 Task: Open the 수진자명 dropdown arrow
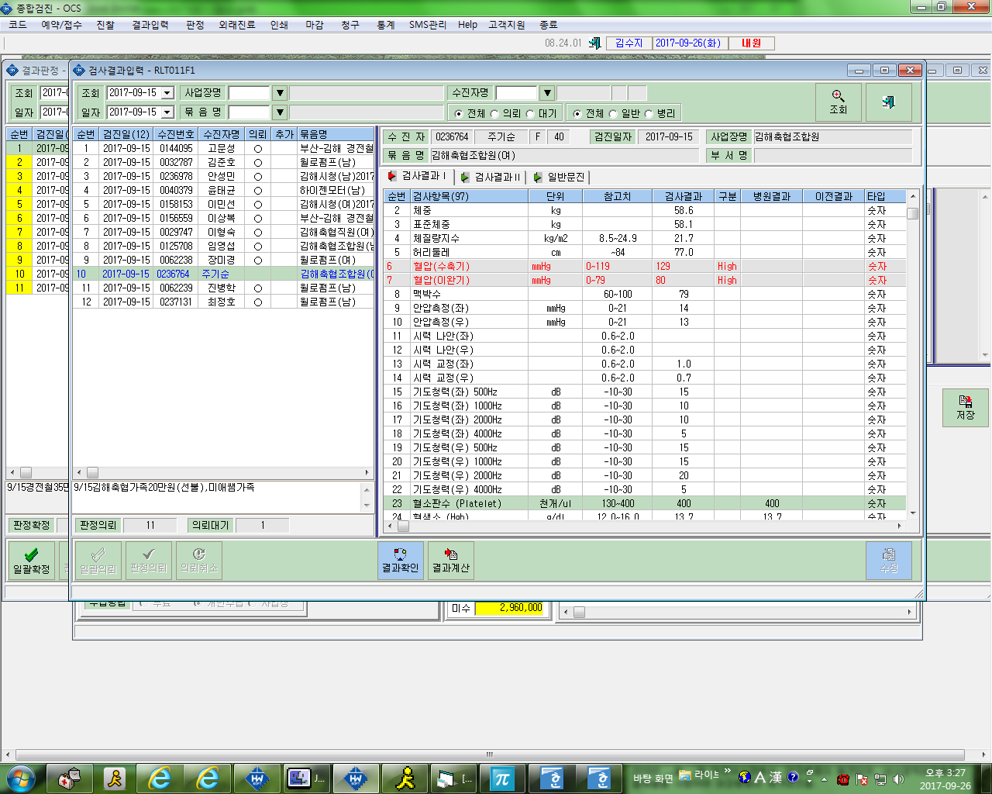pos(547,93)
